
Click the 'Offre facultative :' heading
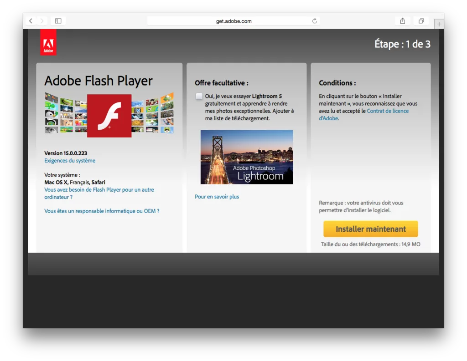(221, 83)
